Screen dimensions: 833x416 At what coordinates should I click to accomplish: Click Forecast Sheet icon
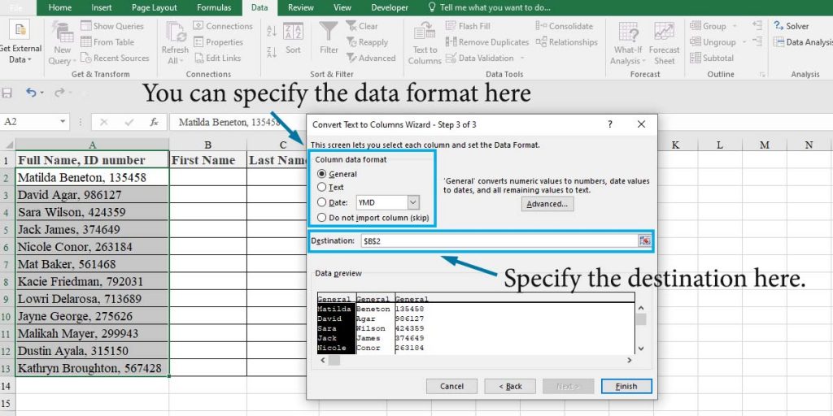point(664,32)
